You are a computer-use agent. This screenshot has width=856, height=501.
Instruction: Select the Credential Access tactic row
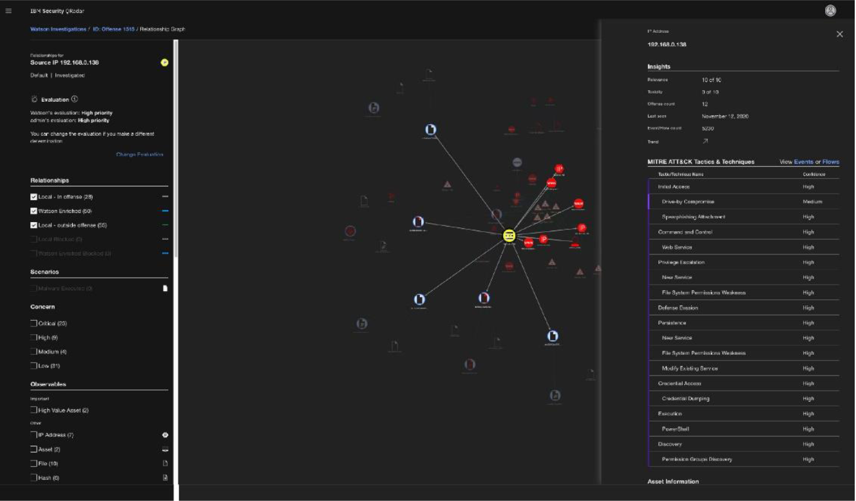[x=743, y=384]
